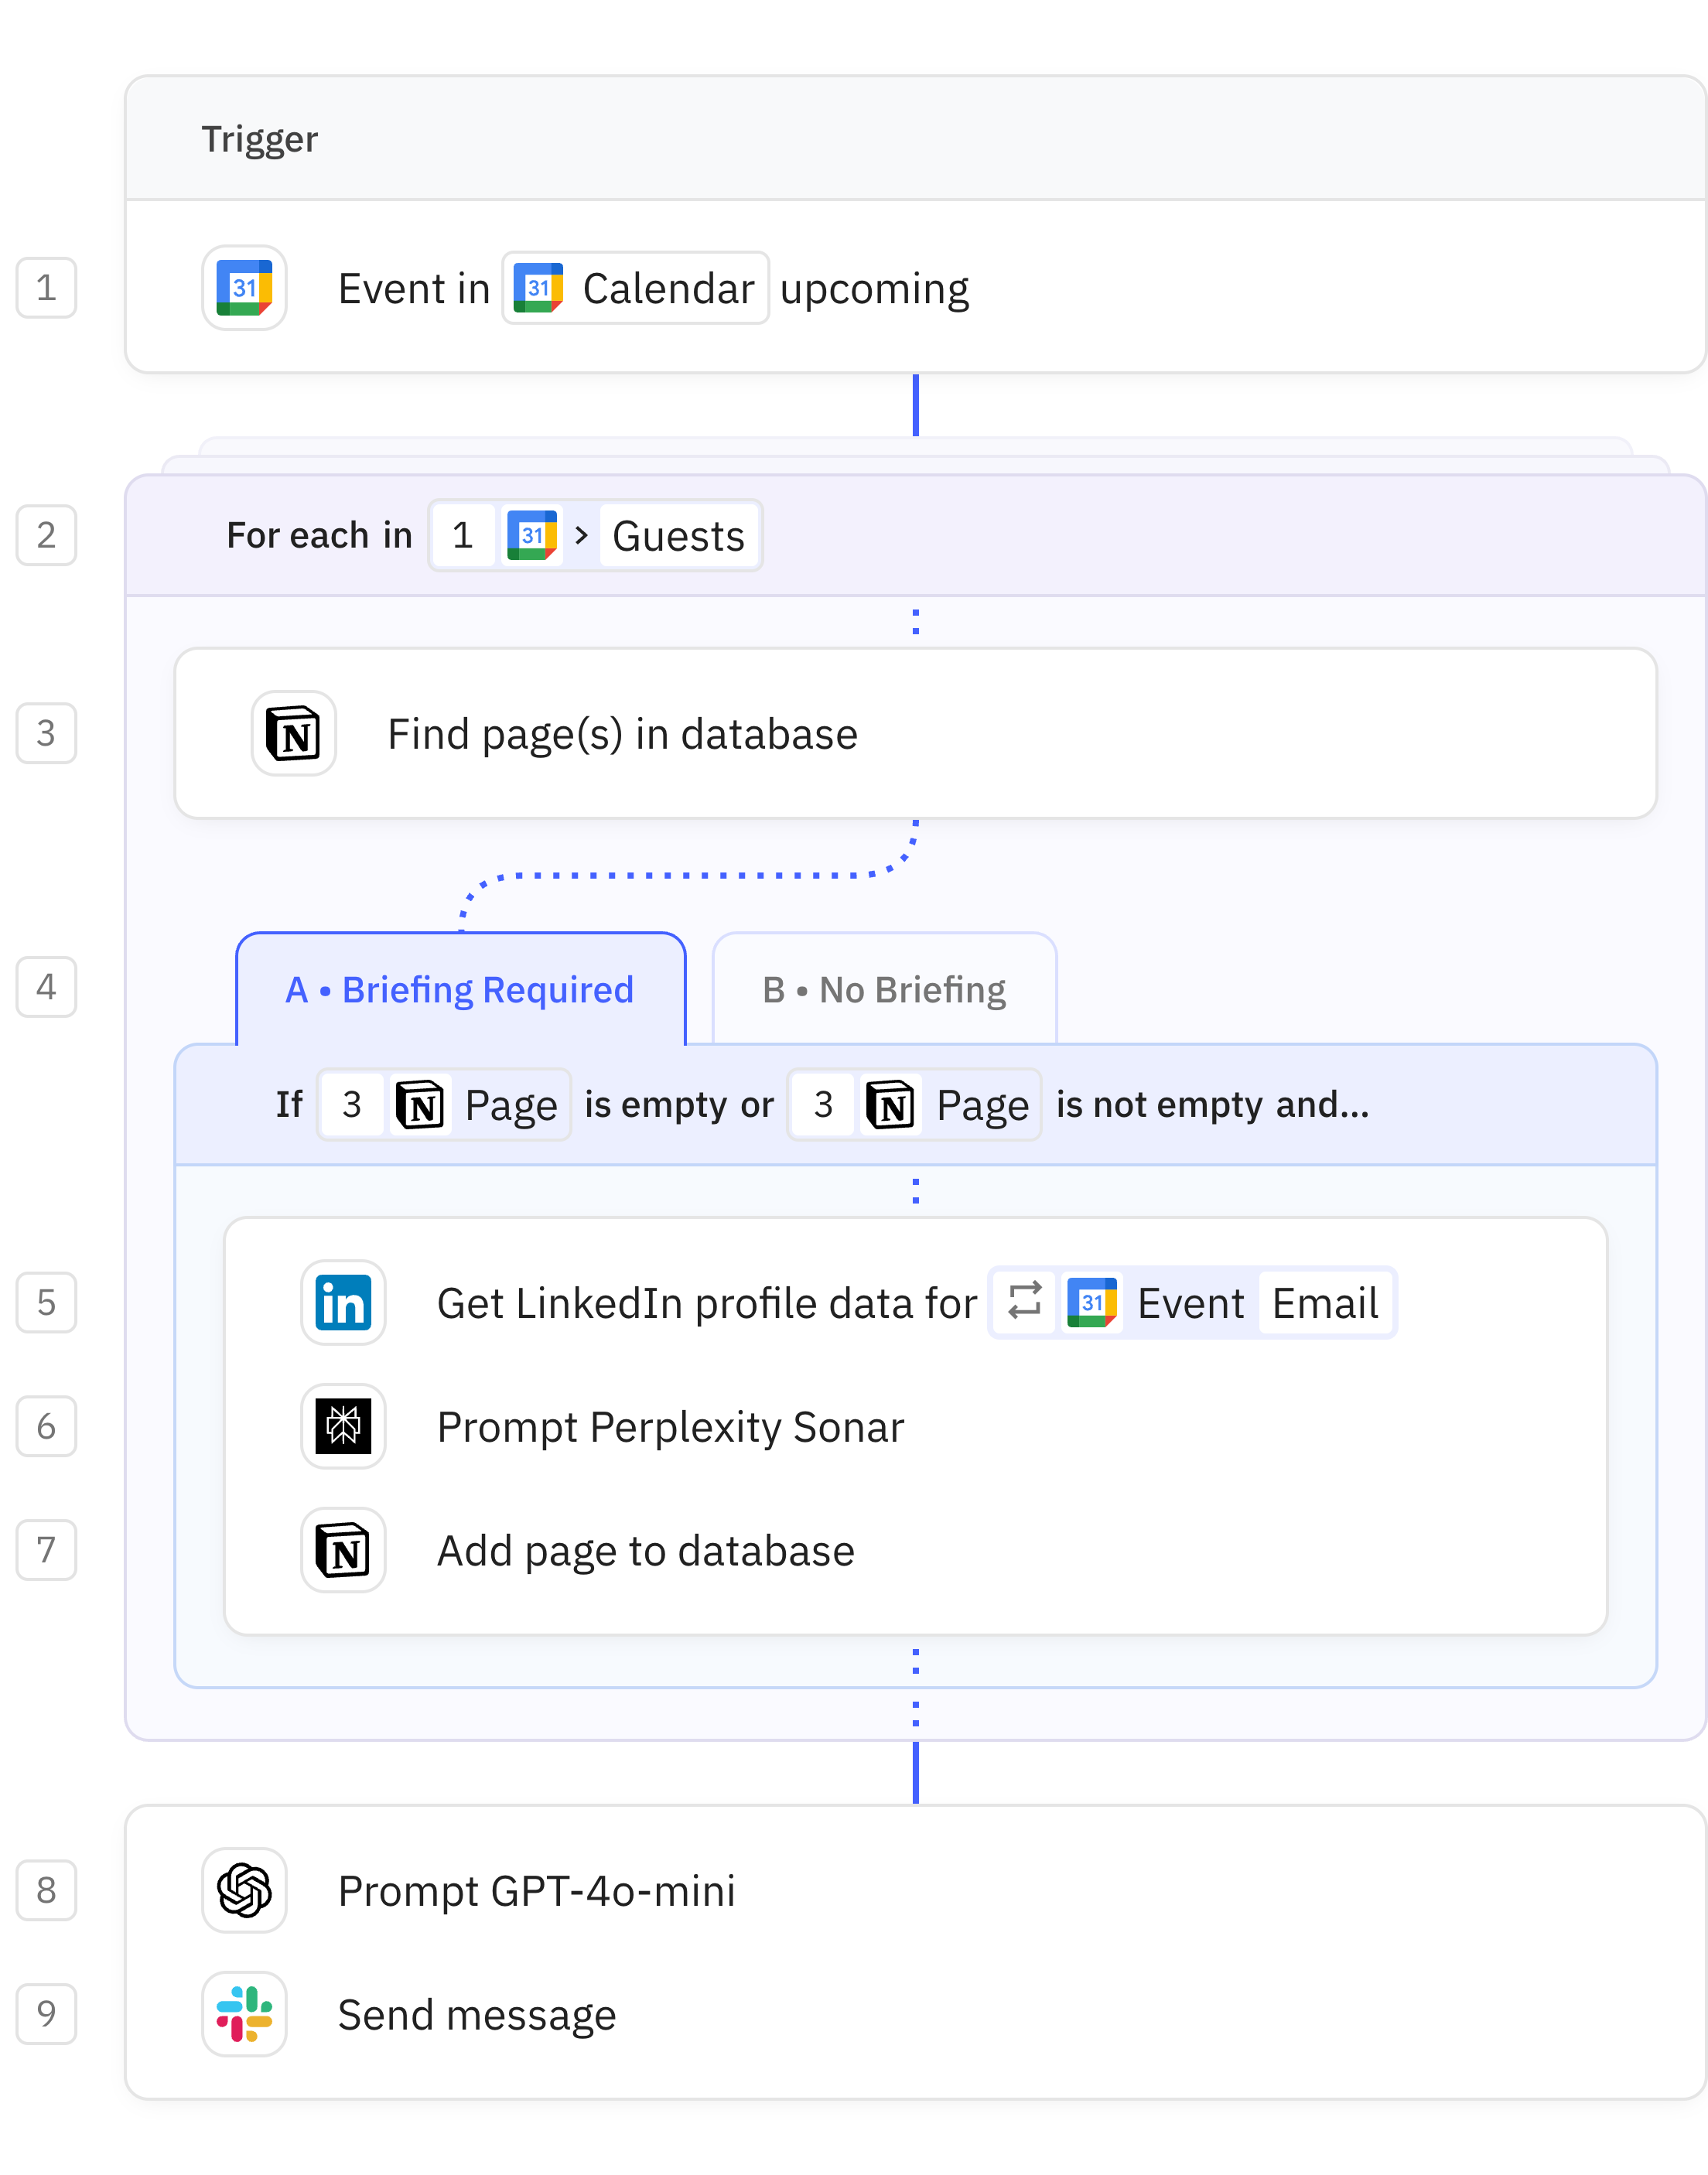Click the calendar icon in the Event Email chip
1708x2175 pixels.
point(1092,1302)
